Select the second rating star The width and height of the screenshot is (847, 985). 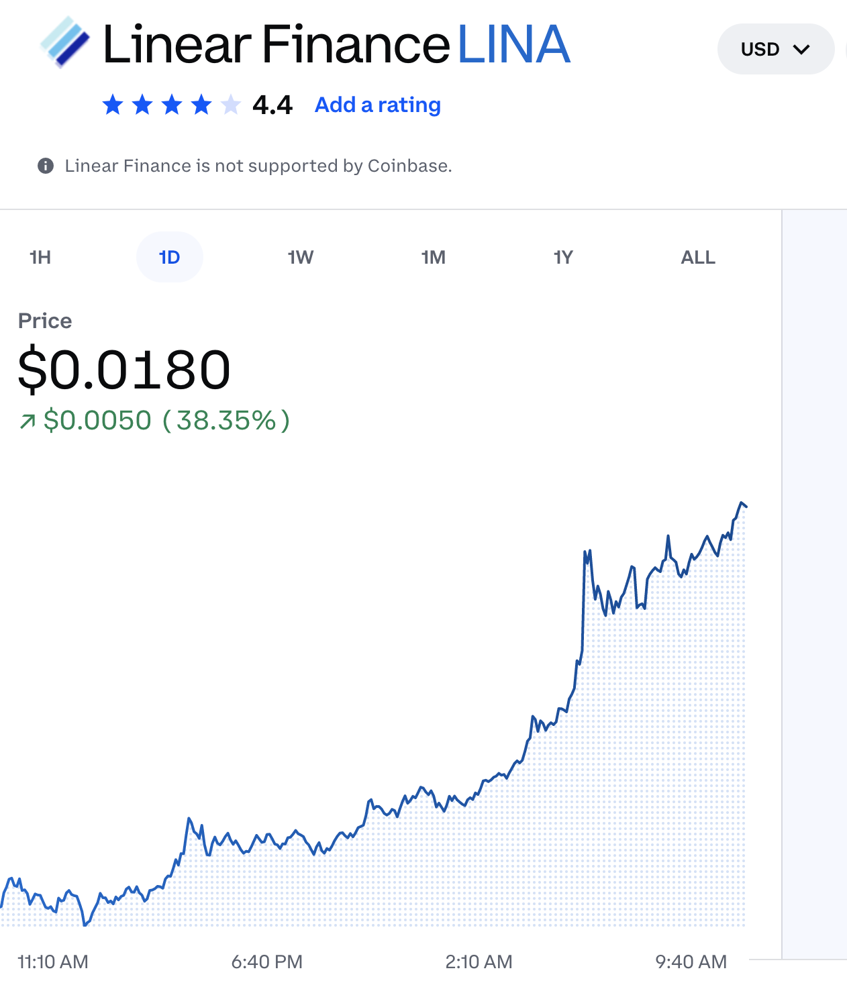click(x=142, y=105)
